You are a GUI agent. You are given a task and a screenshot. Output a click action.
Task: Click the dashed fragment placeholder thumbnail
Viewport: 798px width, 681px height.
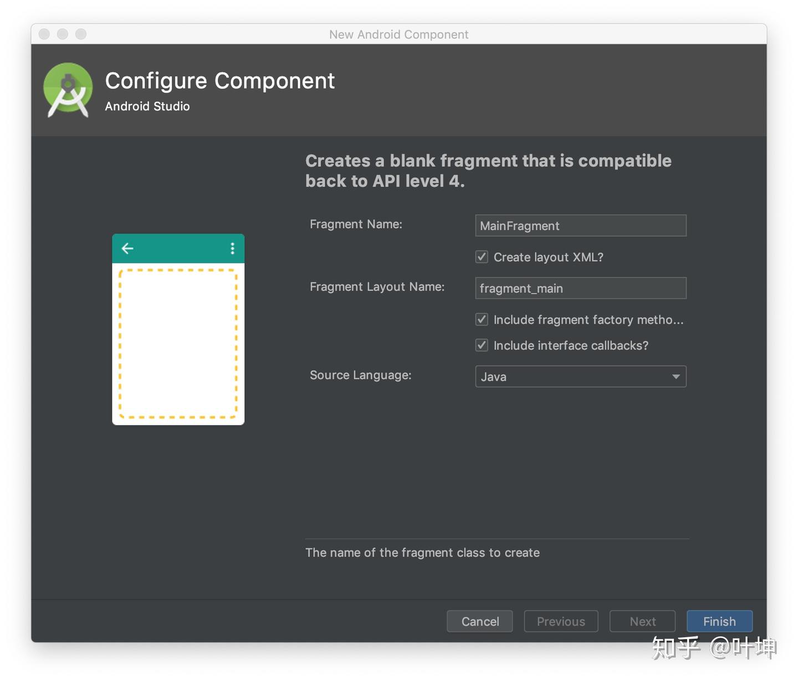coord(178,343)
